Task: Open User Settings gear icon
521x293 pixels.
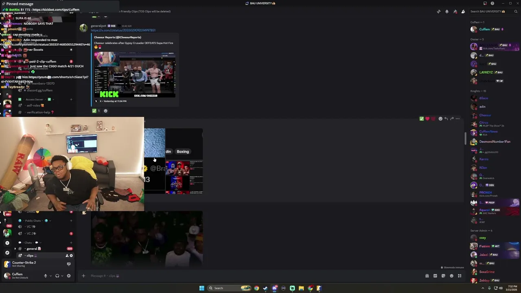Action: [x=69, y=276]
